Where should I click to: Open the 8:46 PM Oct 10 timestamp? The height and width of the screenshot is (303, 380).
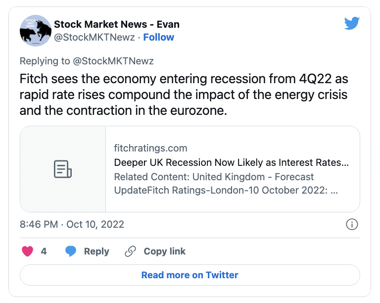tap(72, 224)
